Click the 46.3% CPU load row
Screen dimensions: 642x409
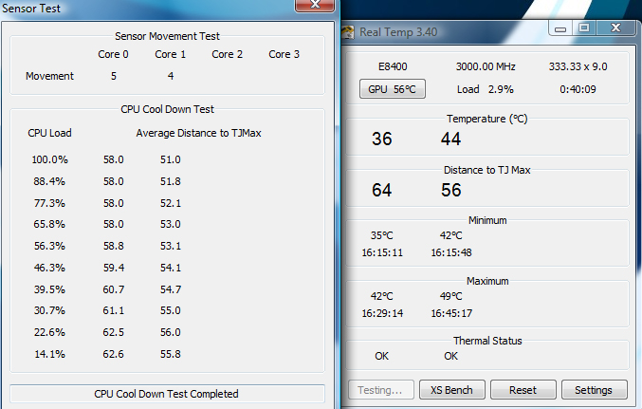(49, 268)
